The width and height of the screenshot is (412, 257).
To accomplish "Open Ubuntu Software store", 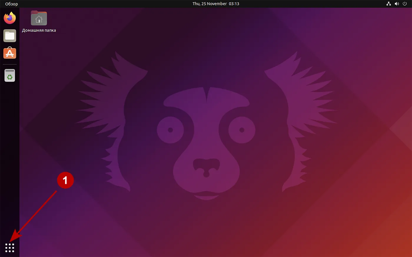I will (10, 53).
